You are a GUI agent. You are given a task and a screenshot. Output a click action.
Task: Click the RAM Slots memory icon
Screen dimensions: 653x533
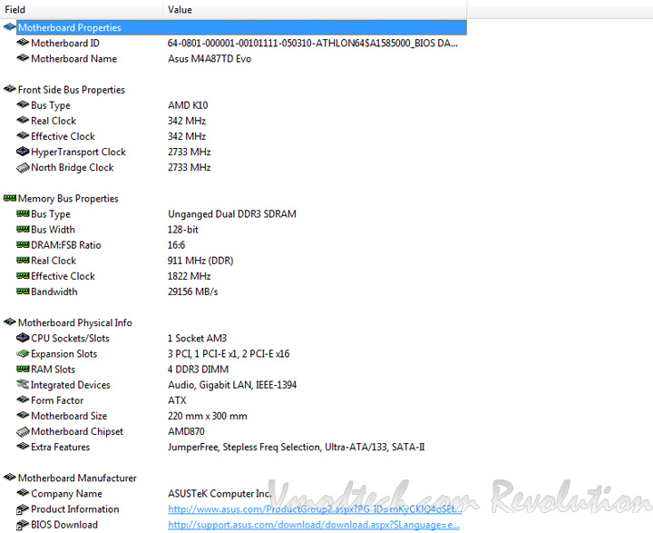click(x=23, y=369)
